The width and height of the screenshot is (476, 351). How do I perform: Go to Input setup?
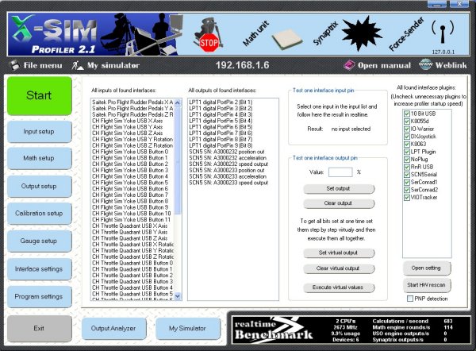(39, 132)
